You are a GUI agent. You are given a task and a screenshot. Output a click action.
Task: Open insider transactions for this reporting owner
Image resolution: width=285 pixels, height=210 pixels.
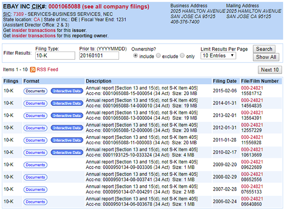[34, 36]
